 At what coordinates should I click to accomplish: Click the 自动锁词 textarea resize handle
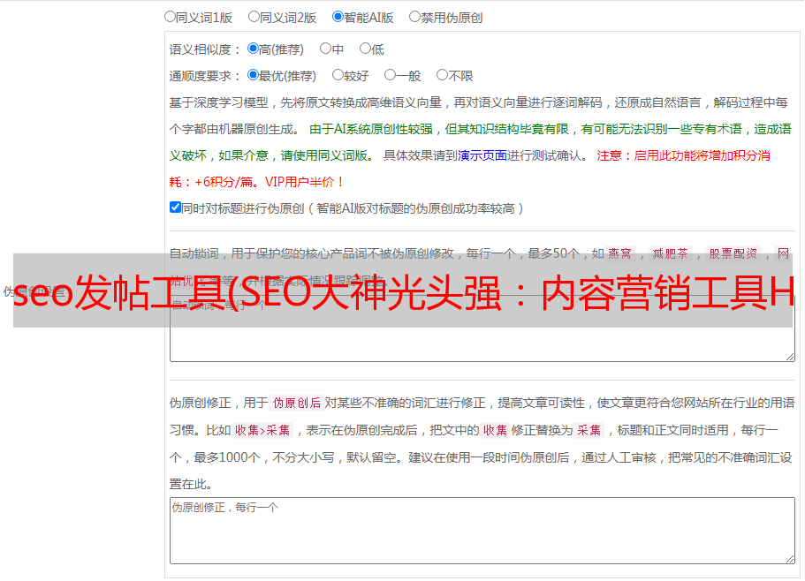click(790, 357)
